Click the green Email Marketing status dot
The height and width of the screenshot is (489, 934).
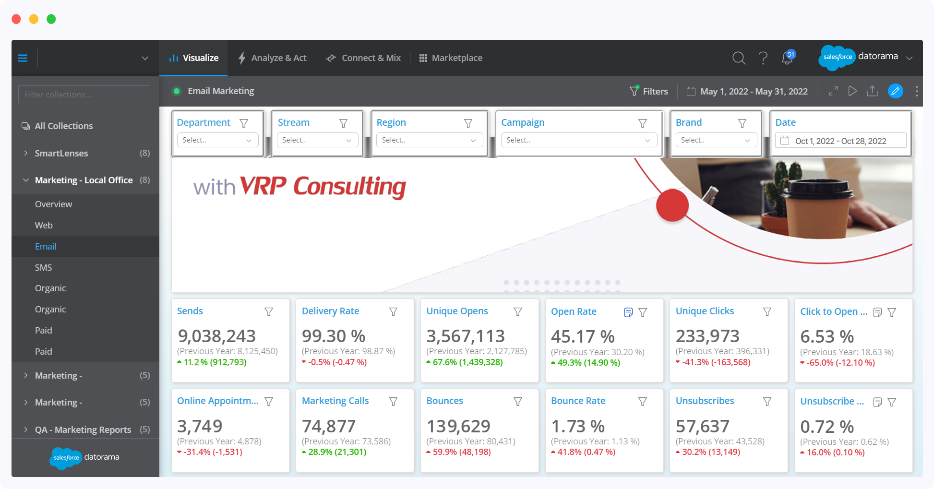[177, 91]
